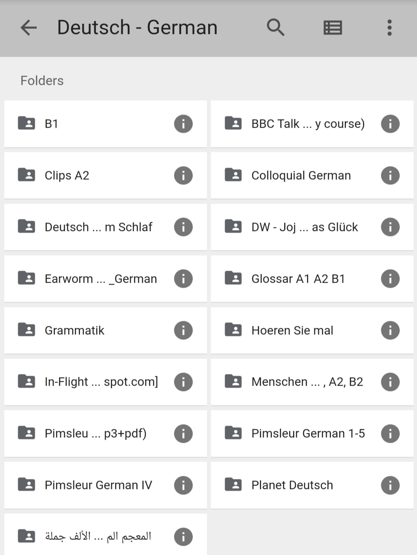
Task: Open Deutsch ... m Schlaf folder
Action: [105, 227]
